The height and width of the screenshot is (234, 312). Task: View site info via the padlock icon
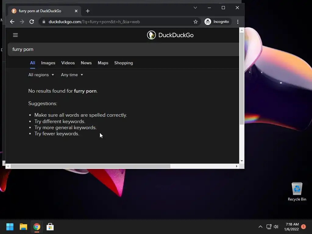click(44, 22)
